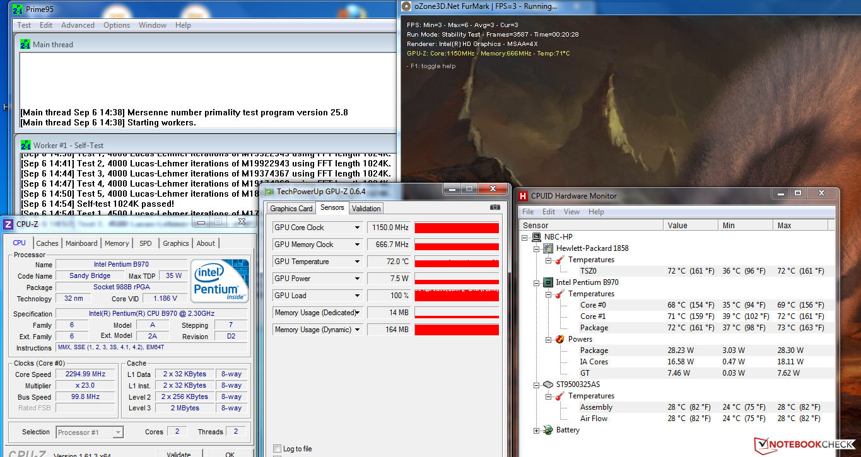Switch to the CPU-Z Caches tab

tap(47, 243)
